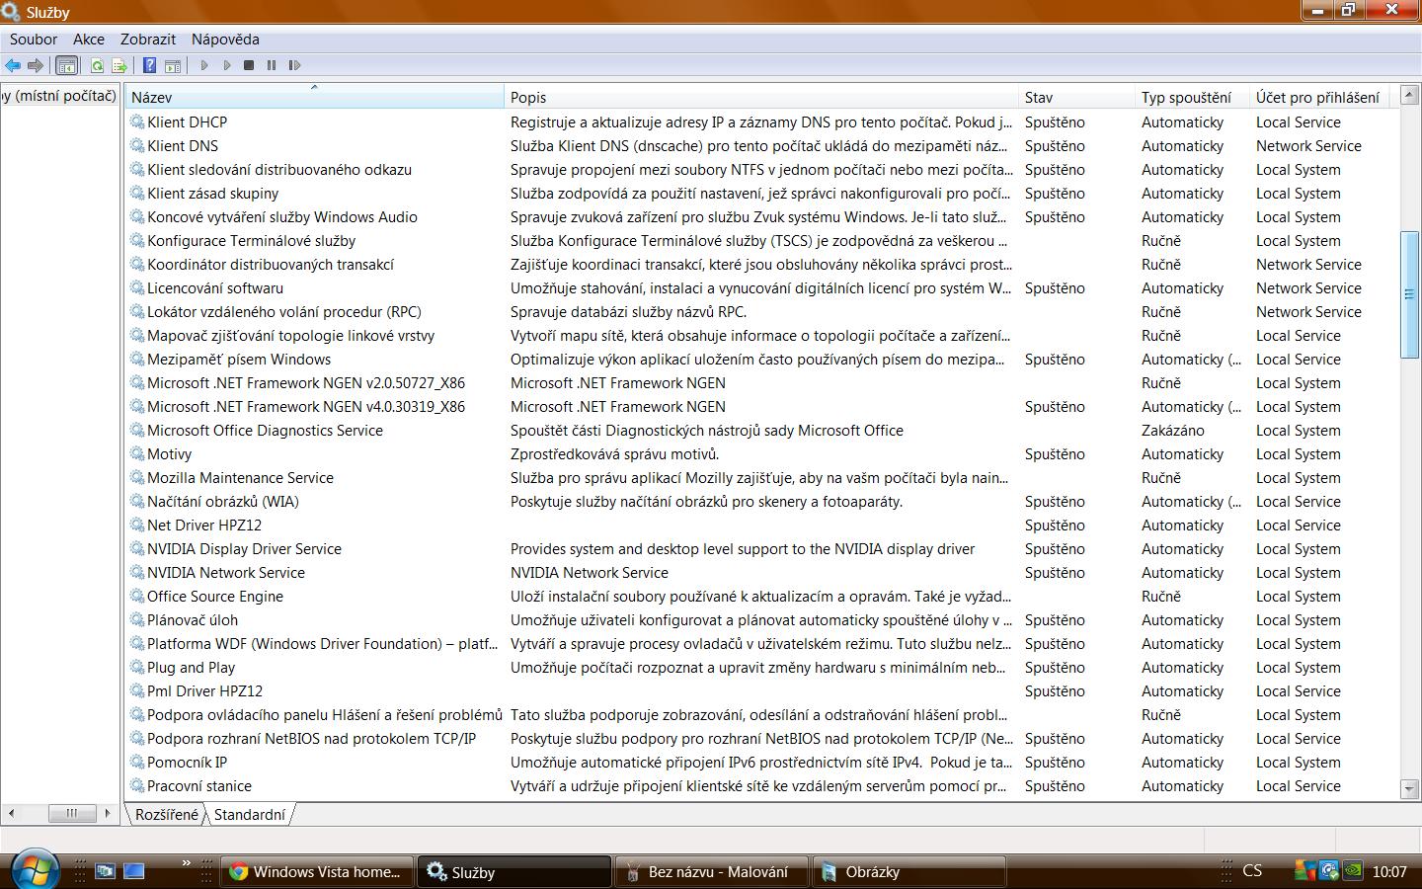Select the local computer node in left pane
This screenshot has width=1422, height=889.
tap(59, 96)
